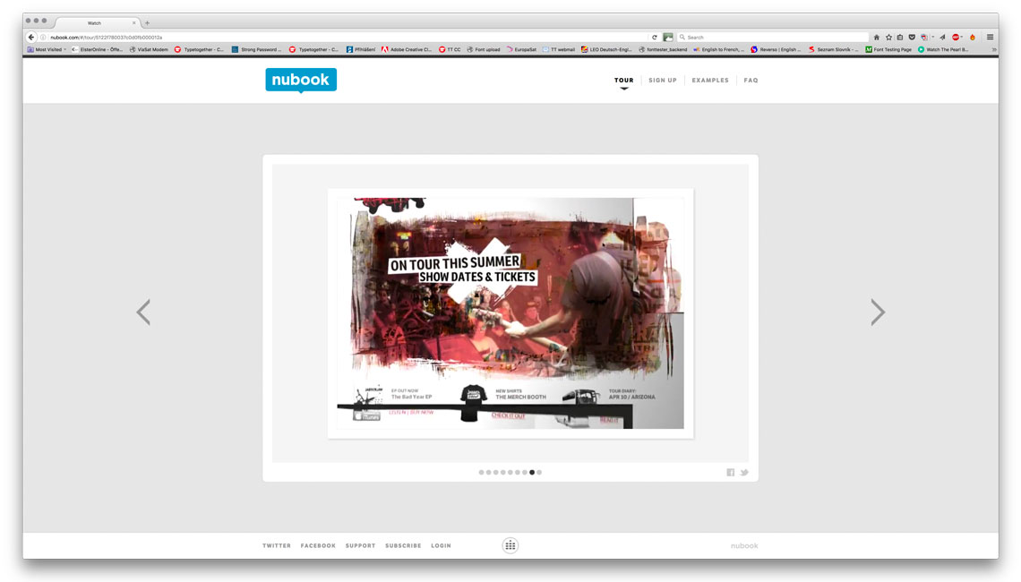Screen dimensions: 1021x582
Task: Open dropdown arrow beside Adblock icon
Action: [962, 37]
